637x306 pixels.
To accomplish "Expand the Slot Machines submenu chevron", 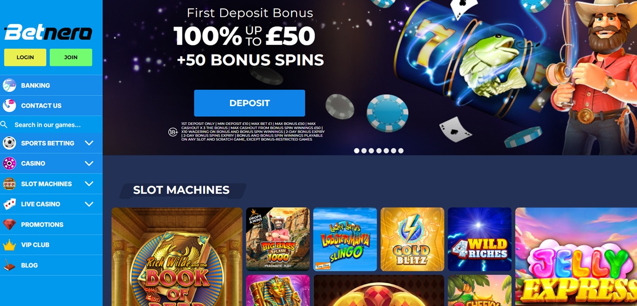I will 89,184.
